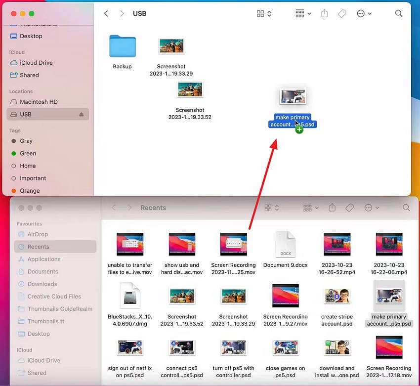Switch icon view in Recents window toolbar
The width and height of the screenshot is (420, 386).
pyautogui.click(x=271, y=208)
